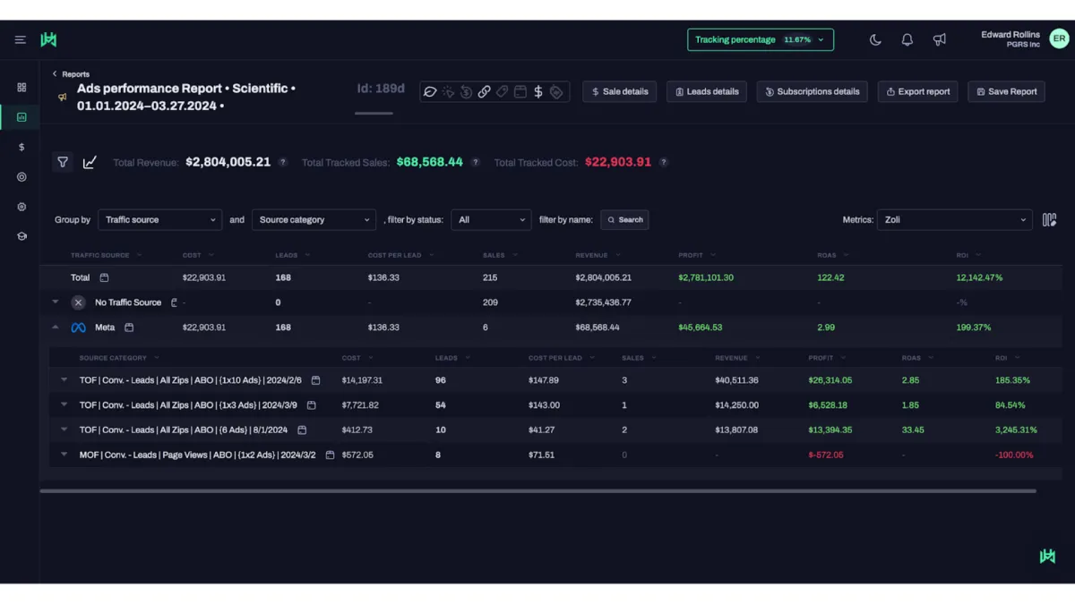Image resolution: width=1075 pixels, height=604 pixels.
Task: Click the horizontal table scrollbar
Action: 537,490
